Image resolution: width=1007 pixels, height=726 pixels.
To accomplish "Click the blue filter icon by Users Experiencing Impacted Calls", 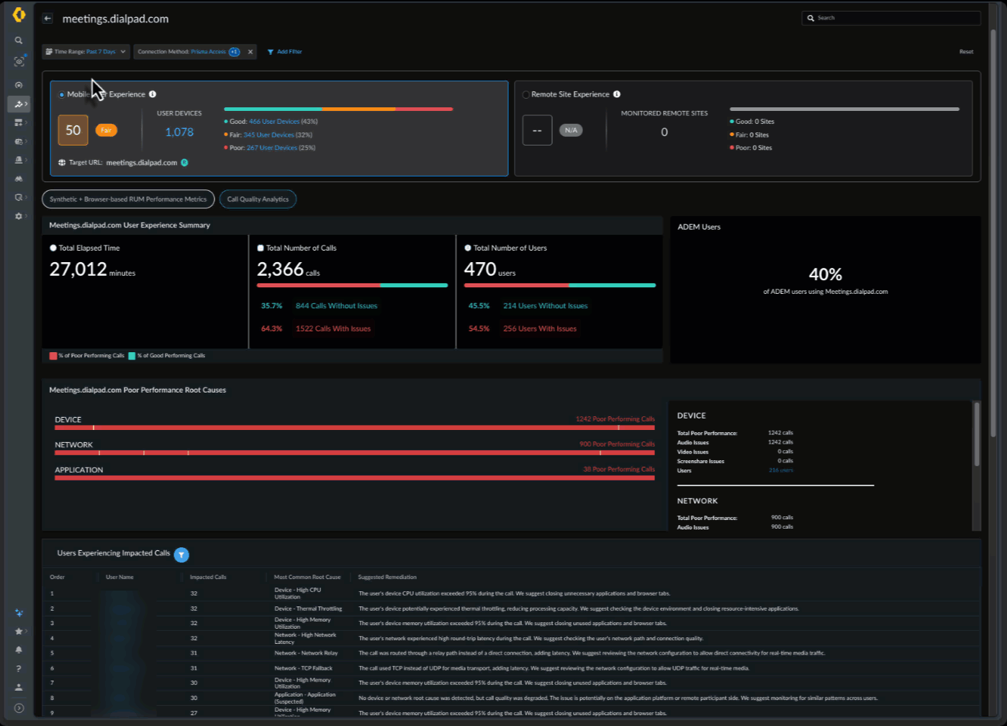I will tap(181, 555).
